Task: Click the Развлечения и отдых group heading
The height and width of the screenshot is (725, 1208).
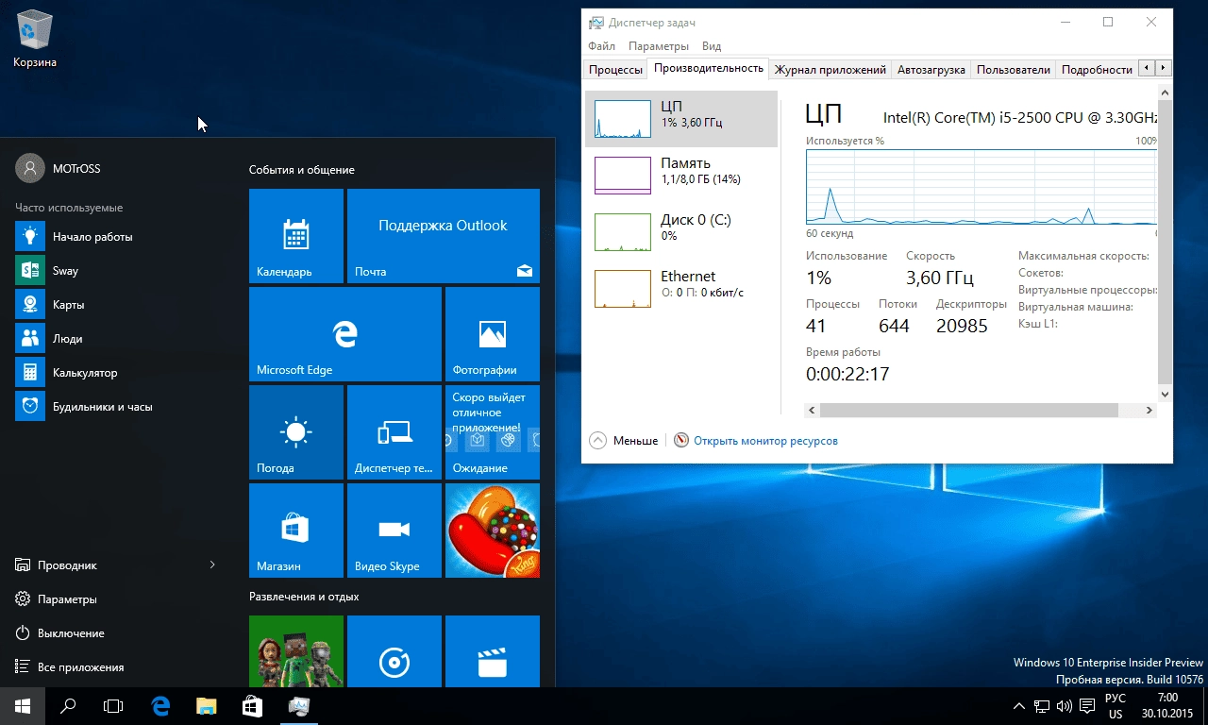Action: 304,597
